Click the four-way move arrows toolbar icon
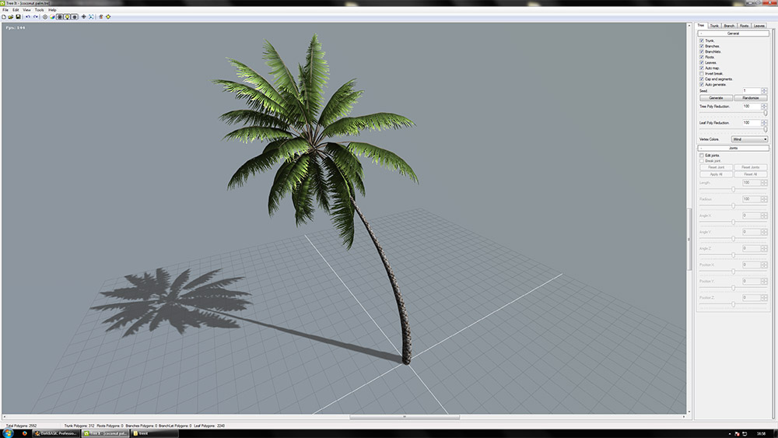The image size is (778, 438). click(84, 17)
